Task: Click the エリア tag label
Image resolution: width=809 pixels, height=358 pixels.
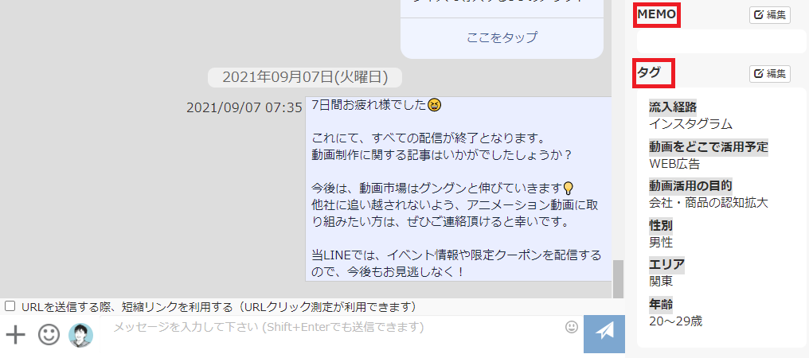Action: (666, 265)
